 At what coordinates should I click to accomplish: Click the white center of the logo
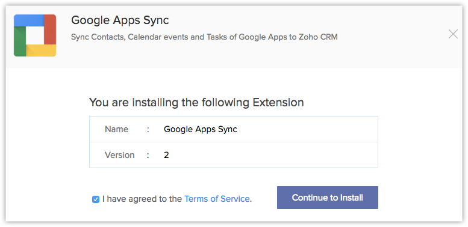click(x=35, y=35)
